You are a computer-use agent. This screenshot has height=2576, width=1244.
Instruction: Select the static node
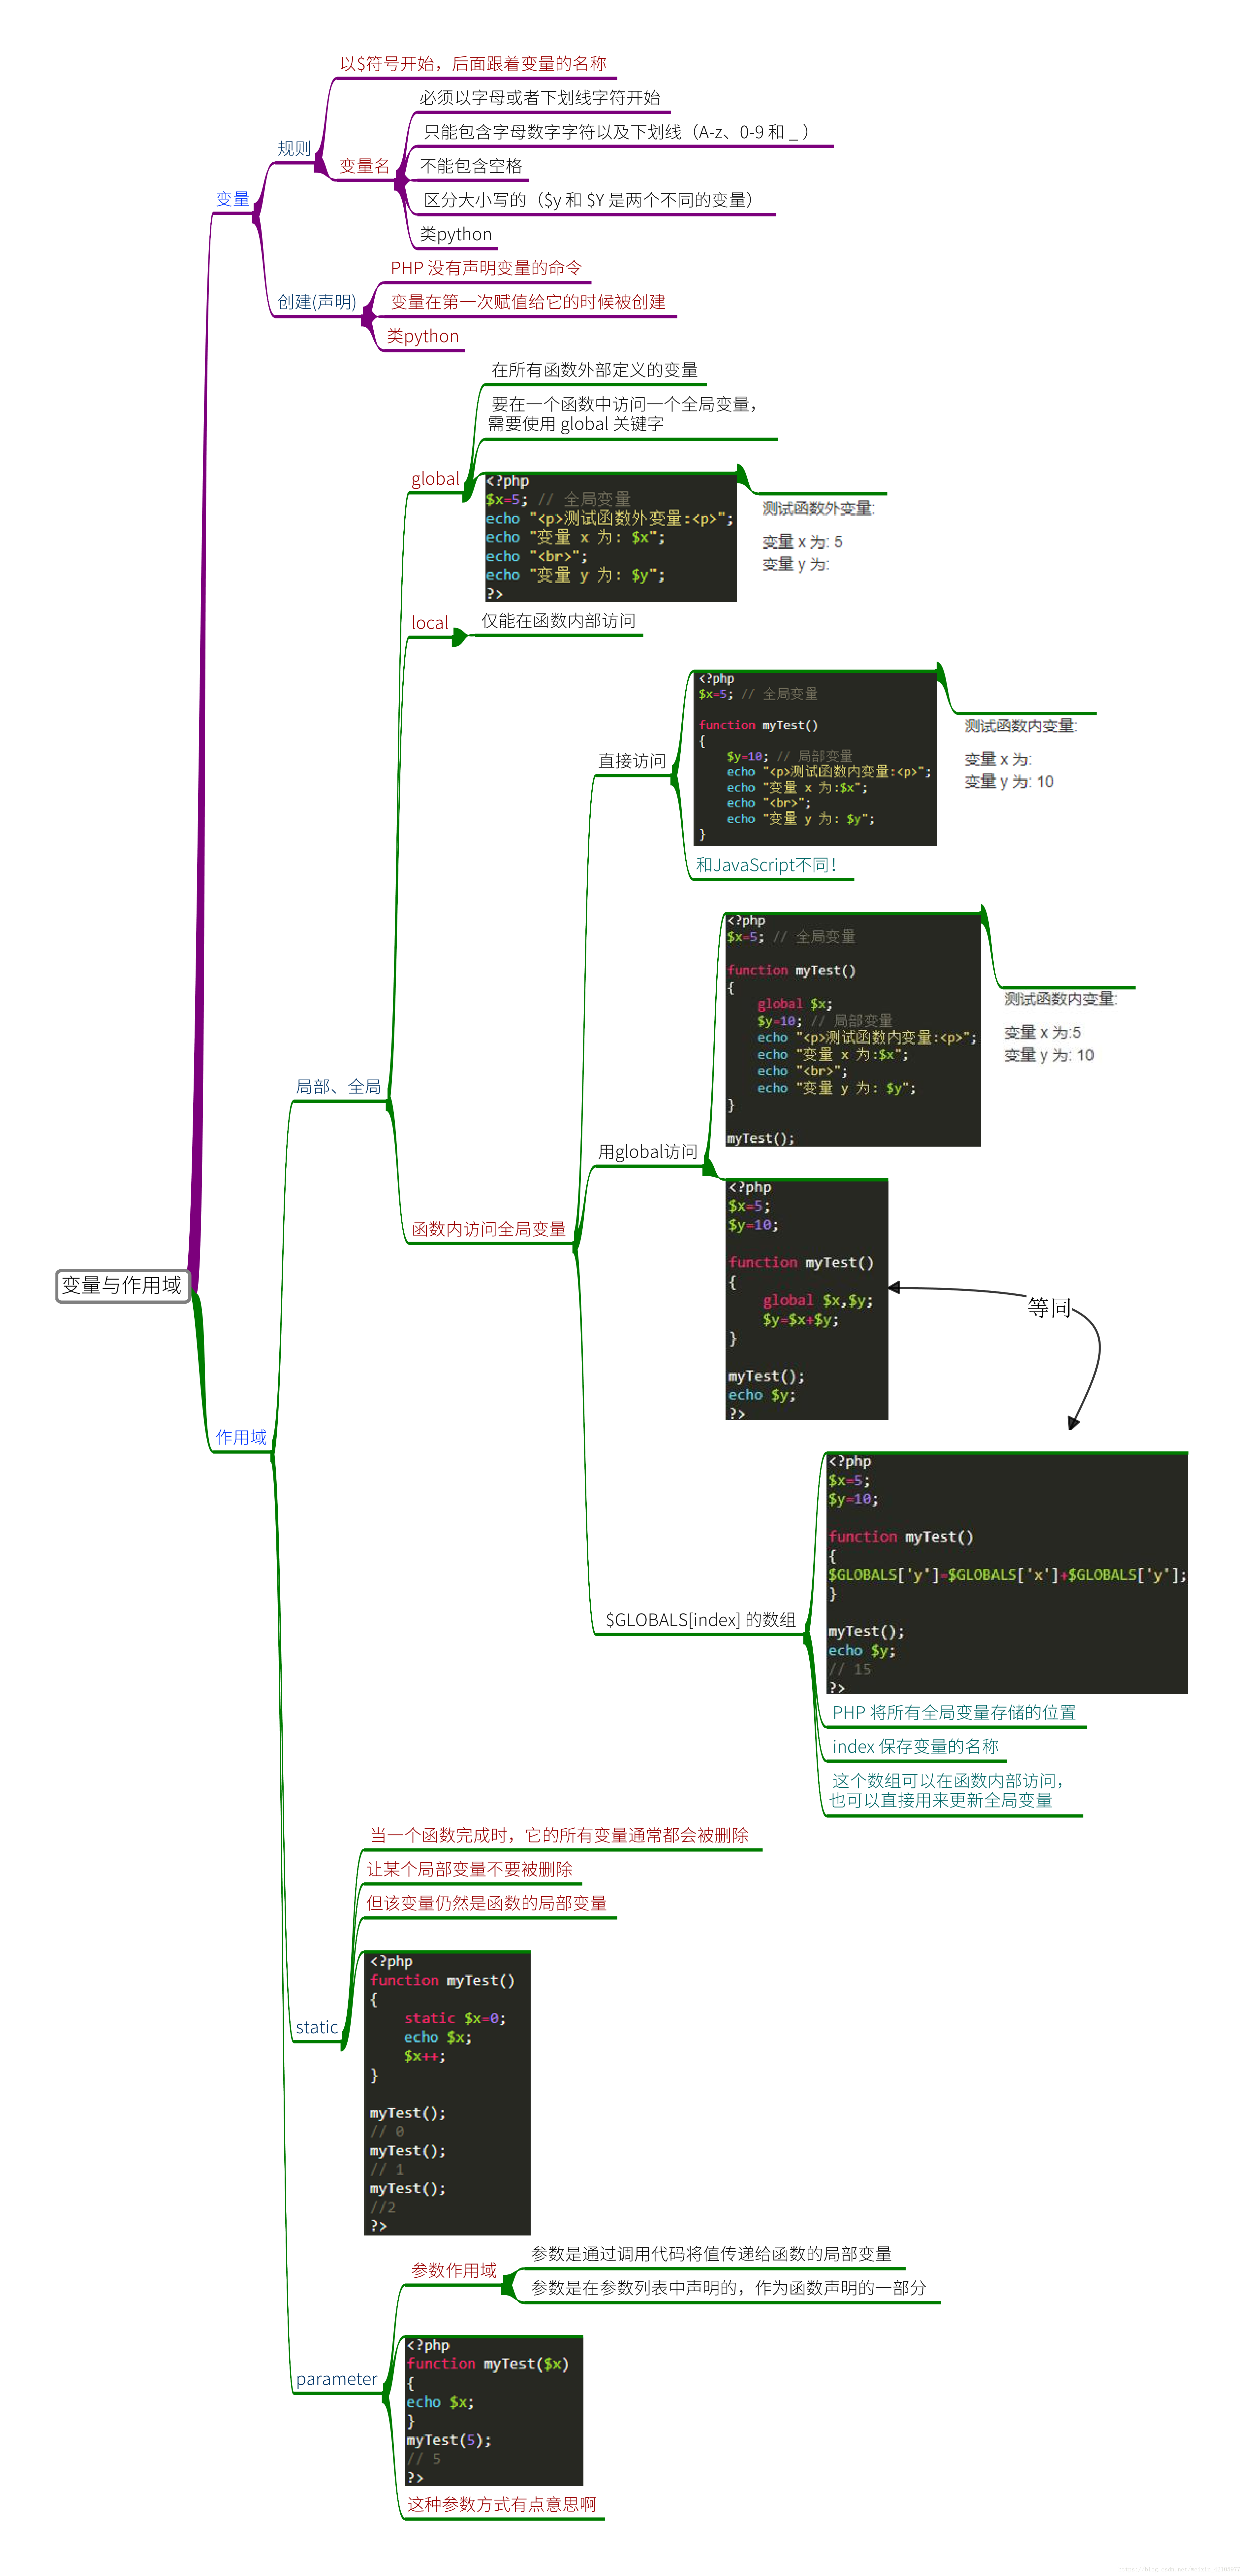pyautogui.click(x=317, y=2027)
